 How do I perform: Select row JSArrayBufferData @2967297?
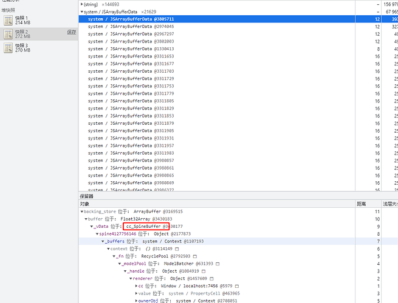click(x=238, y=34)
